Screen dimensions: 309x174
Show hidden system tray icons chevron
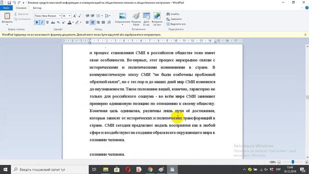click(x=244, y=170)
